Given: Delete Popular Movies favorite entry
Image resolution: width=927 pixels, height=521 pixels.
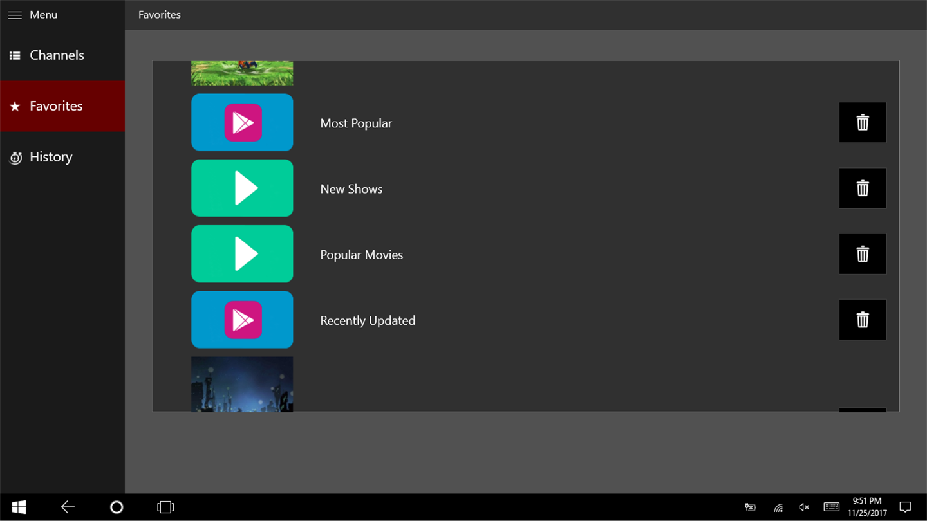Looking at the screenshot, I should pyautogui.click(x=863, y=253).
